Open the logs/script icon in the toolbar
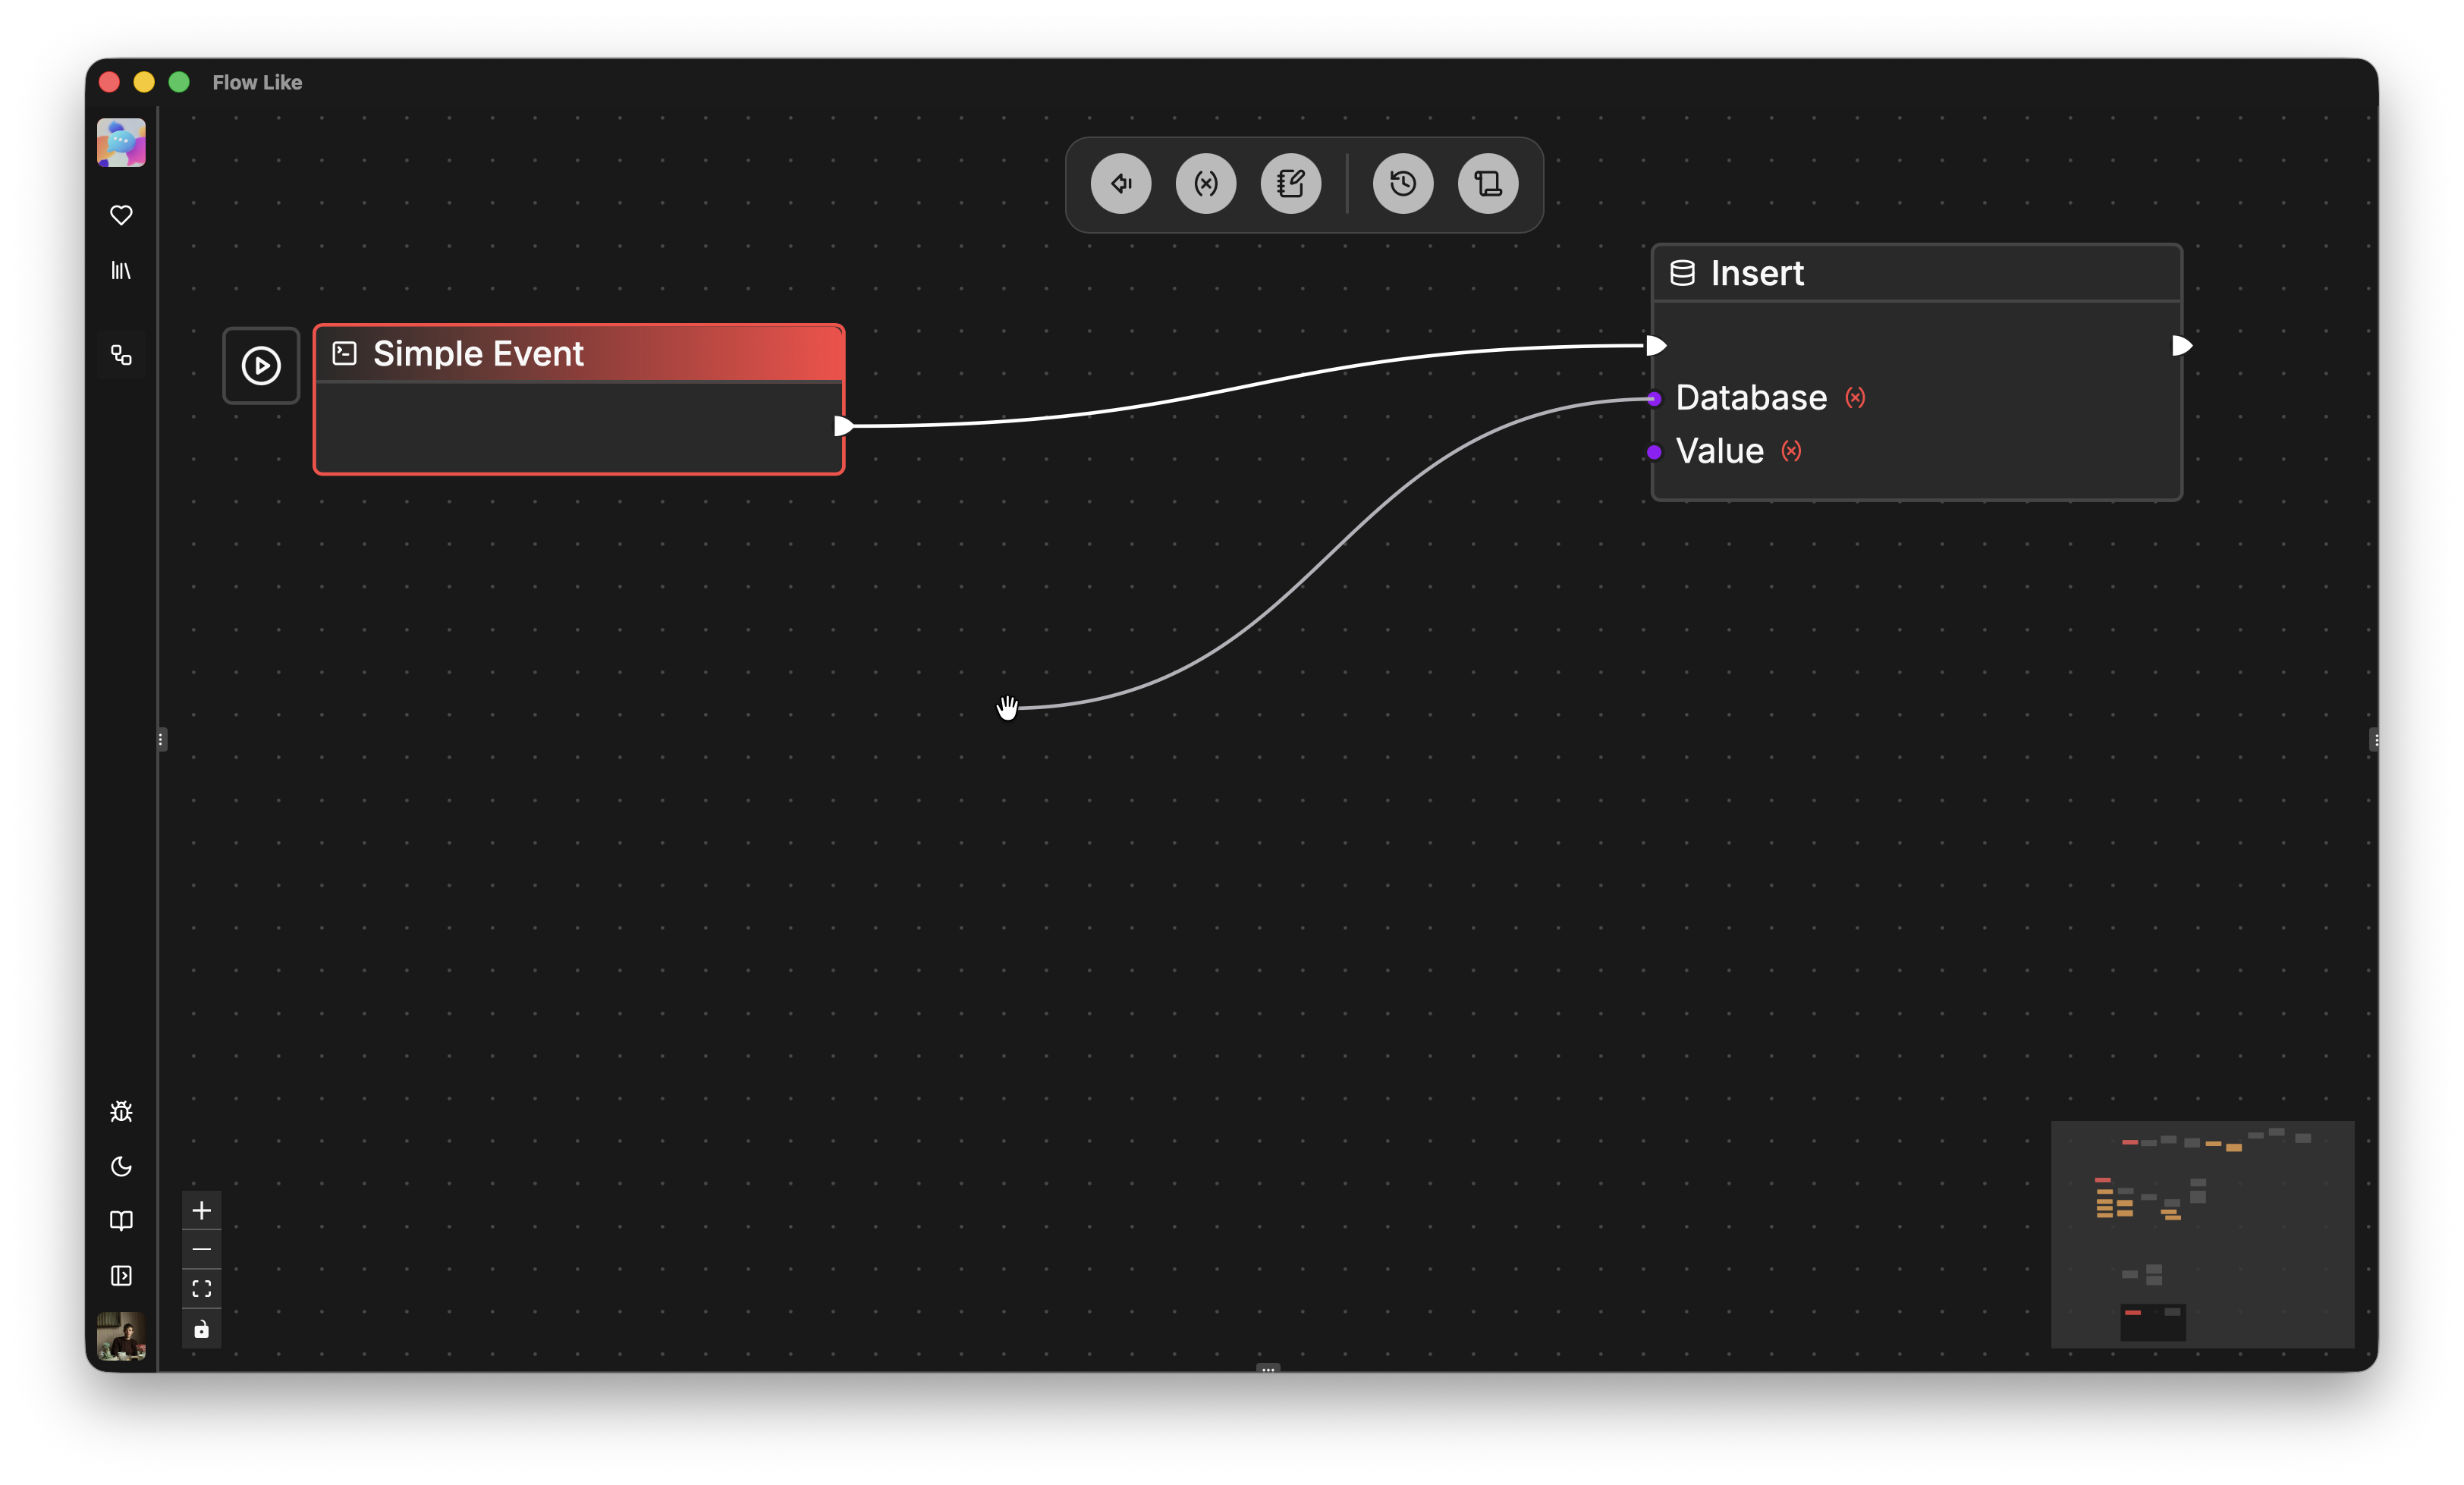The image size is (2464, 1485). click(x=1487, y=183)
